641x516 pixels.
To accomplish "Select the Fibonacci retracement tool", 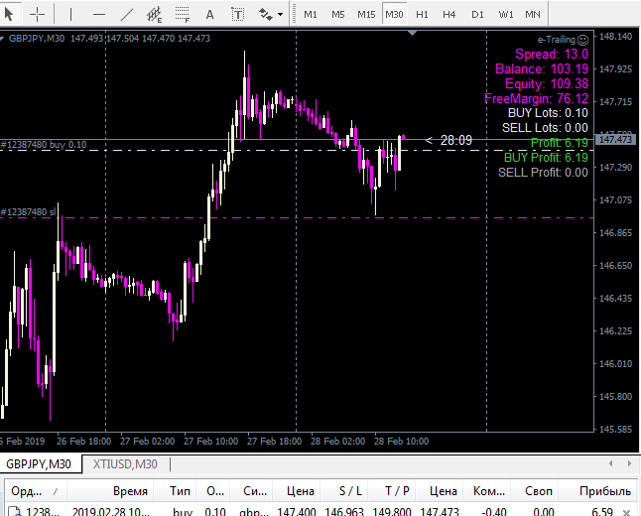I will 182,14.
